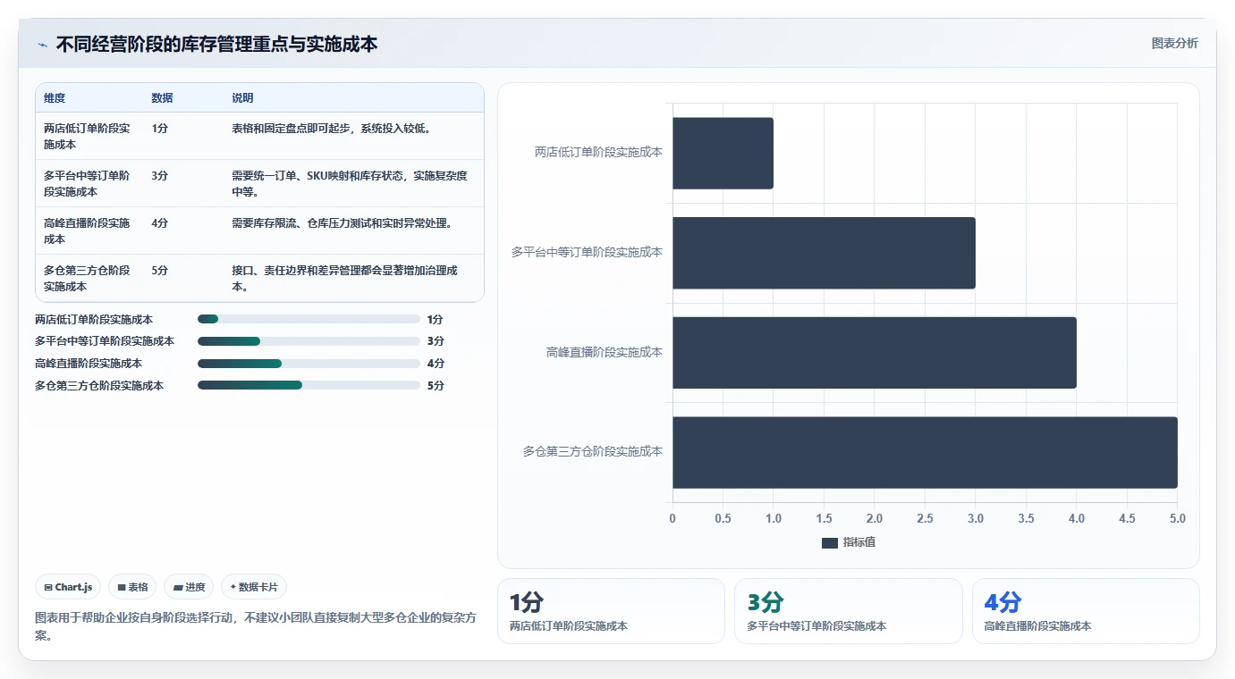Click the 多仓第三方仓阶段实施成本 progress bar
The width and height of the screenshot is (1235, 679).
[x=309, y=385]
